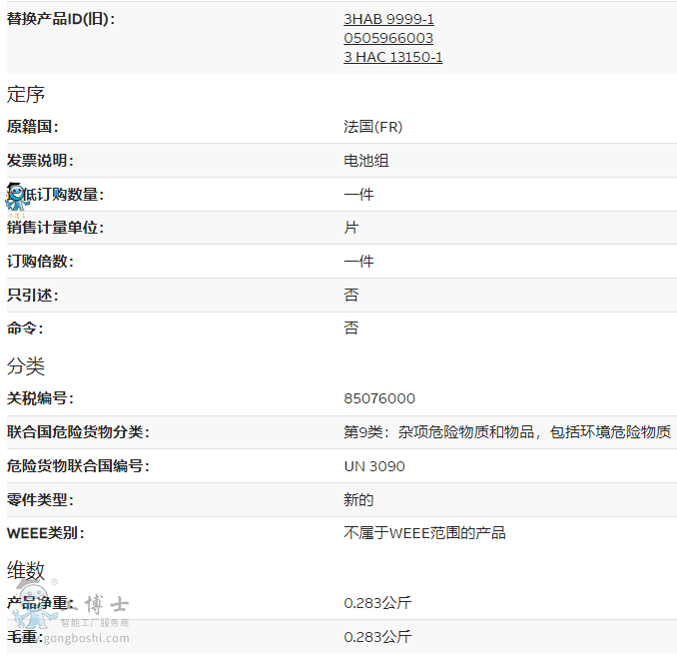Select the 维数 section heading
The image size is (677, 658).
point(26,570)
